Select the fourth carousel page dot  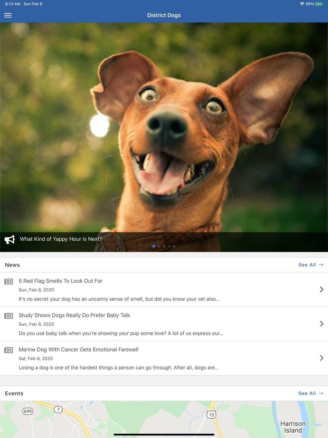coord(169,246)
